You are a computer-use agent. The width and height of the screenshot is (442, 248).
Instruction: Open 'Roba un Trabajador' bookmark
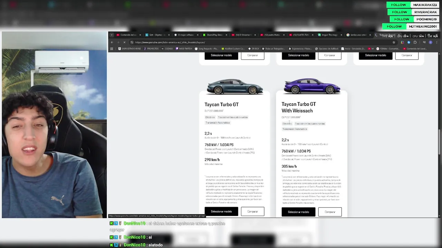pyautogui.click(x=273, y=49)
